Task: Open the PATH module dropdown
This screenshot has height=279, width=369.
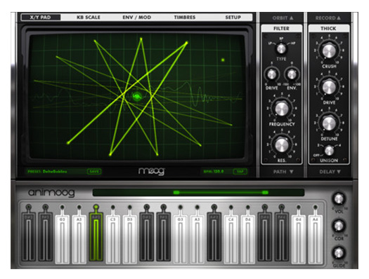Action: pyautogui.click(x=283, y=172)
